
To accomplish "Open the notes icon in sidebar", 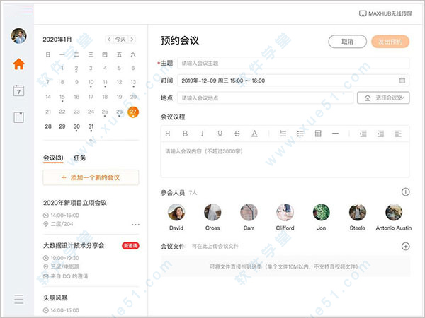I will [x=18, y=117].
